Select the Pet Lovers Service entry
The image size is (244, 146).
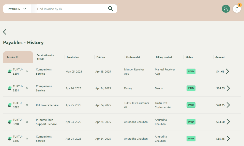[x=47, y=105]
